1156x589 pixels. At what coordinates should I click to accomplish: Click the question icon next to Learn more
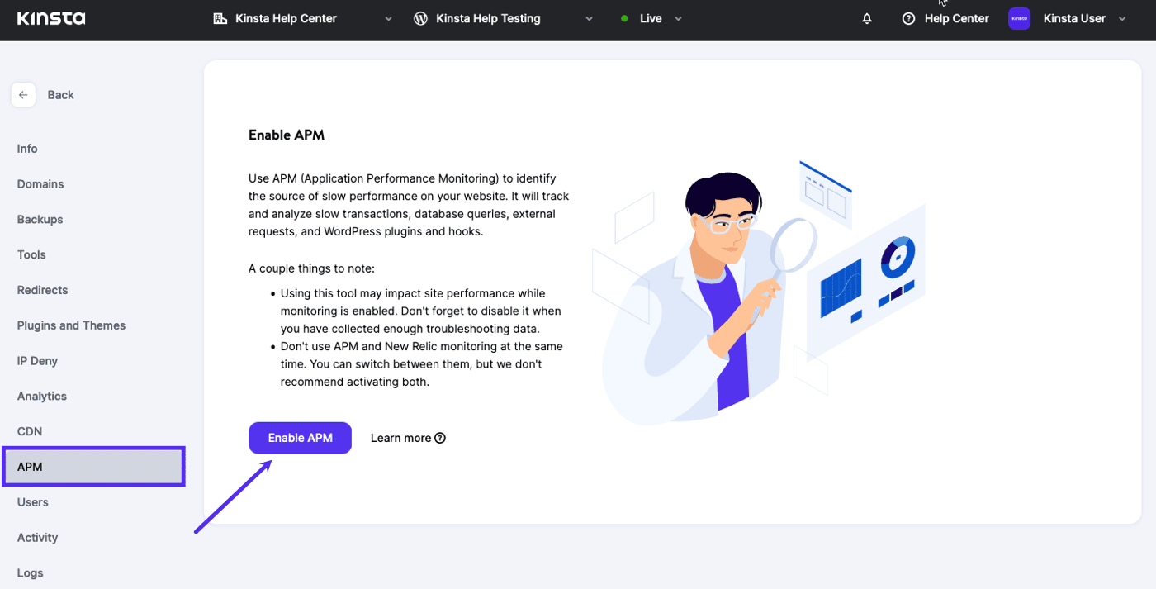coord(440,438)
